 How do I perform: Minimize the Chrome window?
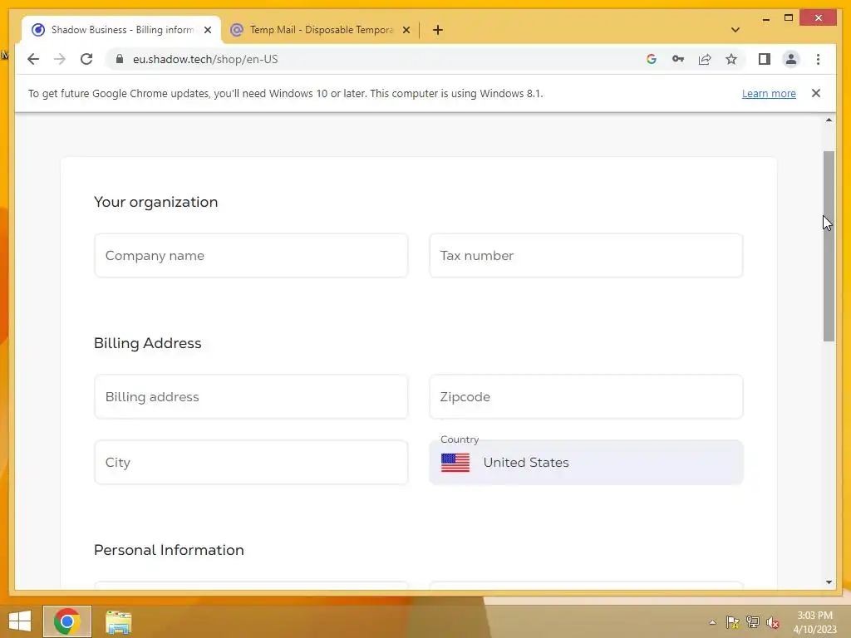tap(765, 18)
